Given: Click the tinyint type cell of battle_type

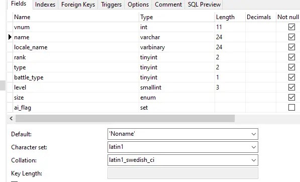Looking at the screenshot, I should point(177,77).
